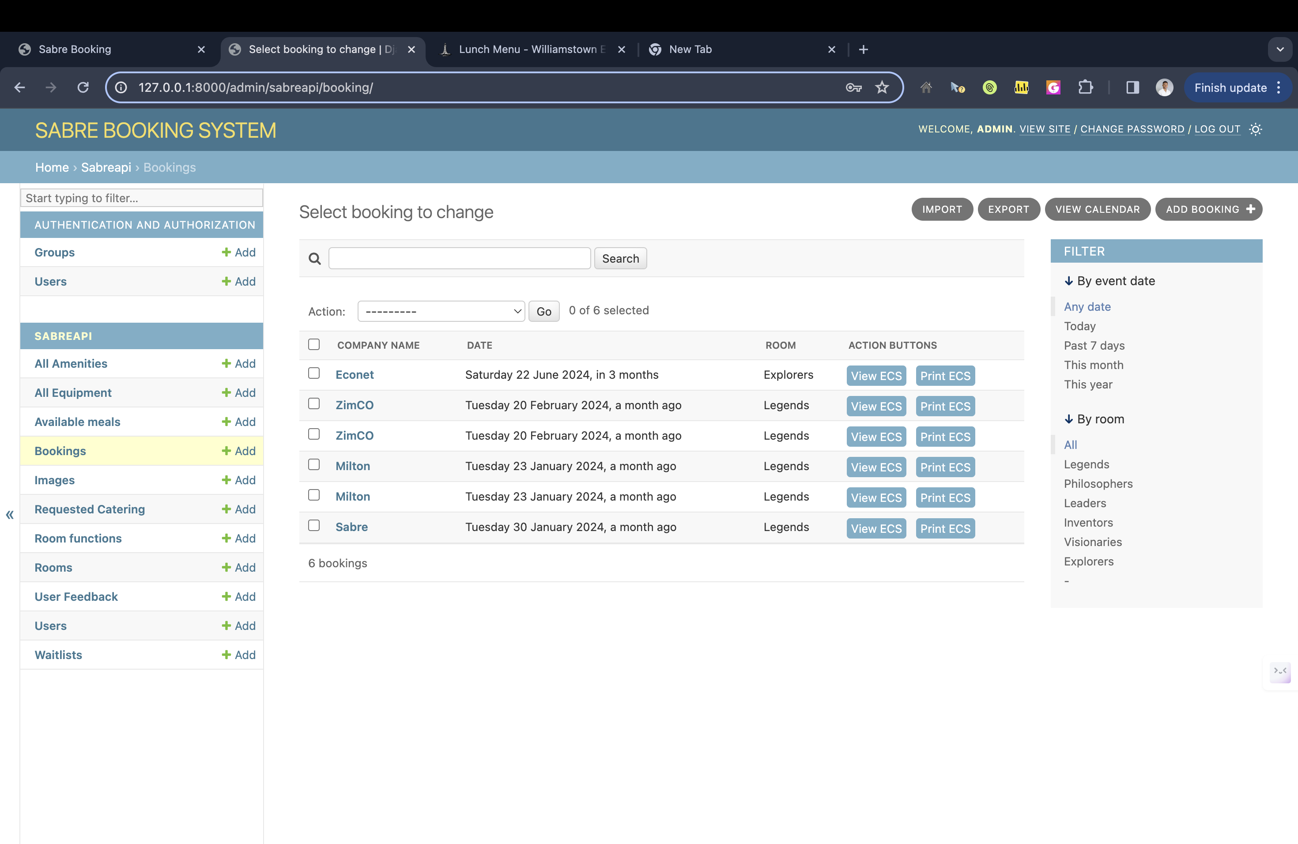The width and height of the screenshot is (1298, 844).
Task: Click the search magnifier icon in the booking search bar
Action: pyautogui.click(x=315, y=258)
